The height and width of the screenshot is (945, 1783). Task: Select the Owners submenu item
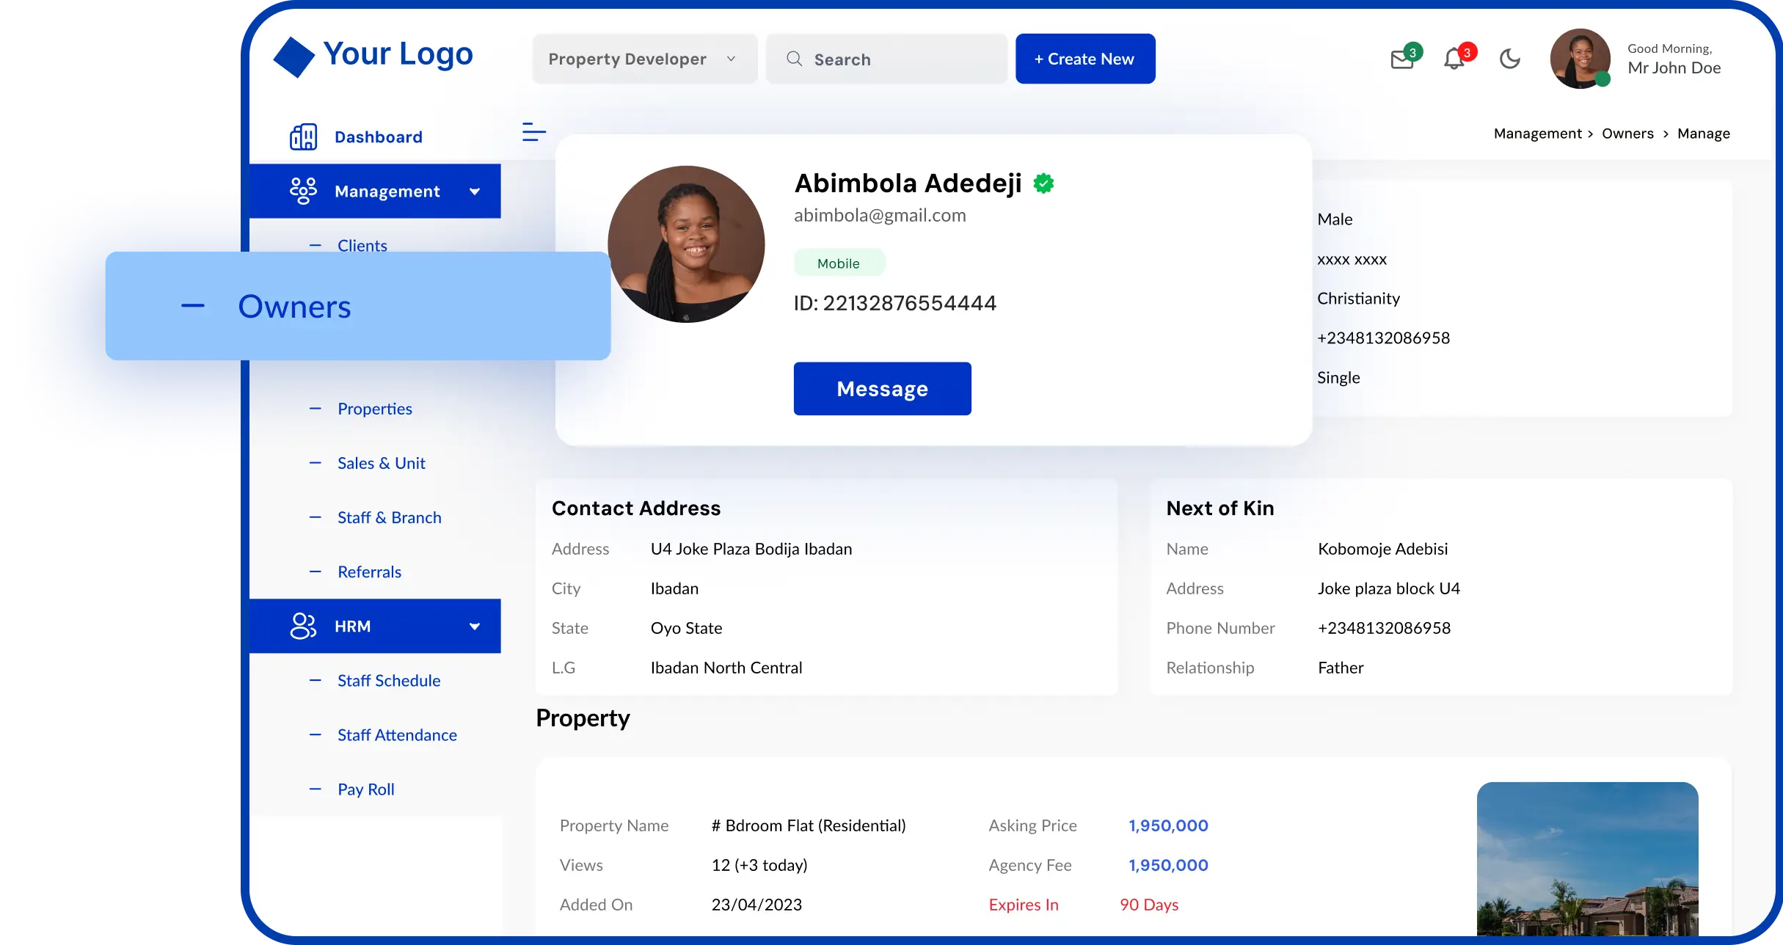tap(358, 306)
